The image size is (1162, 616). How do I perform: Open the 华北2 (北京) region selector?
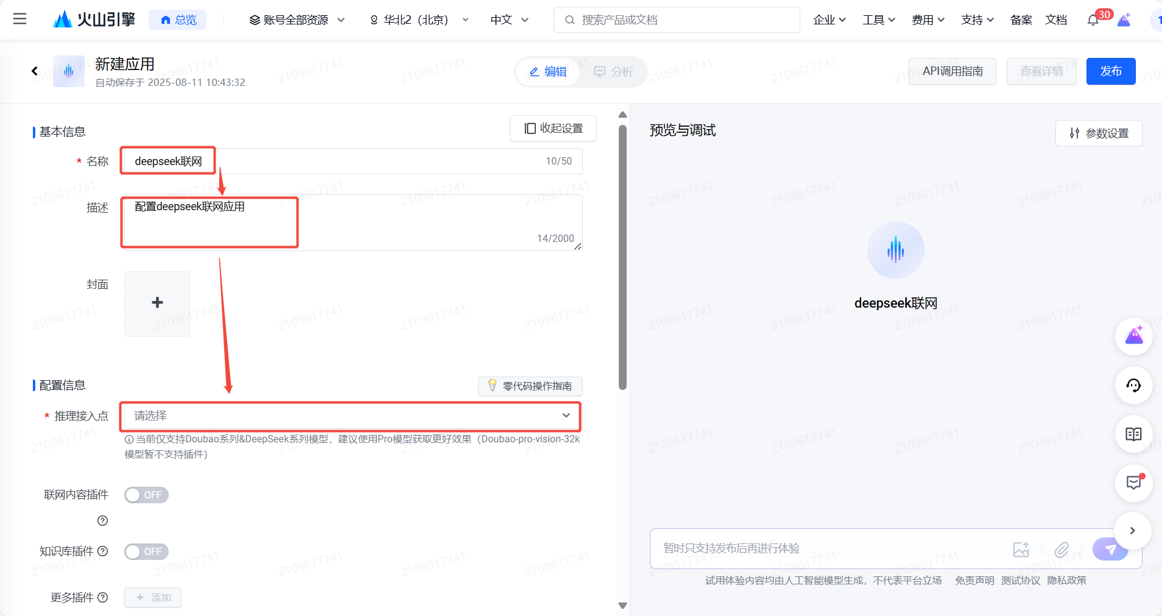(419, 20)
